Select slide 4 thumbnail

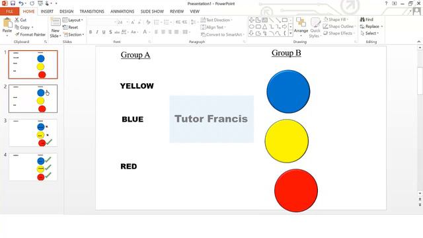pos(33,167)
